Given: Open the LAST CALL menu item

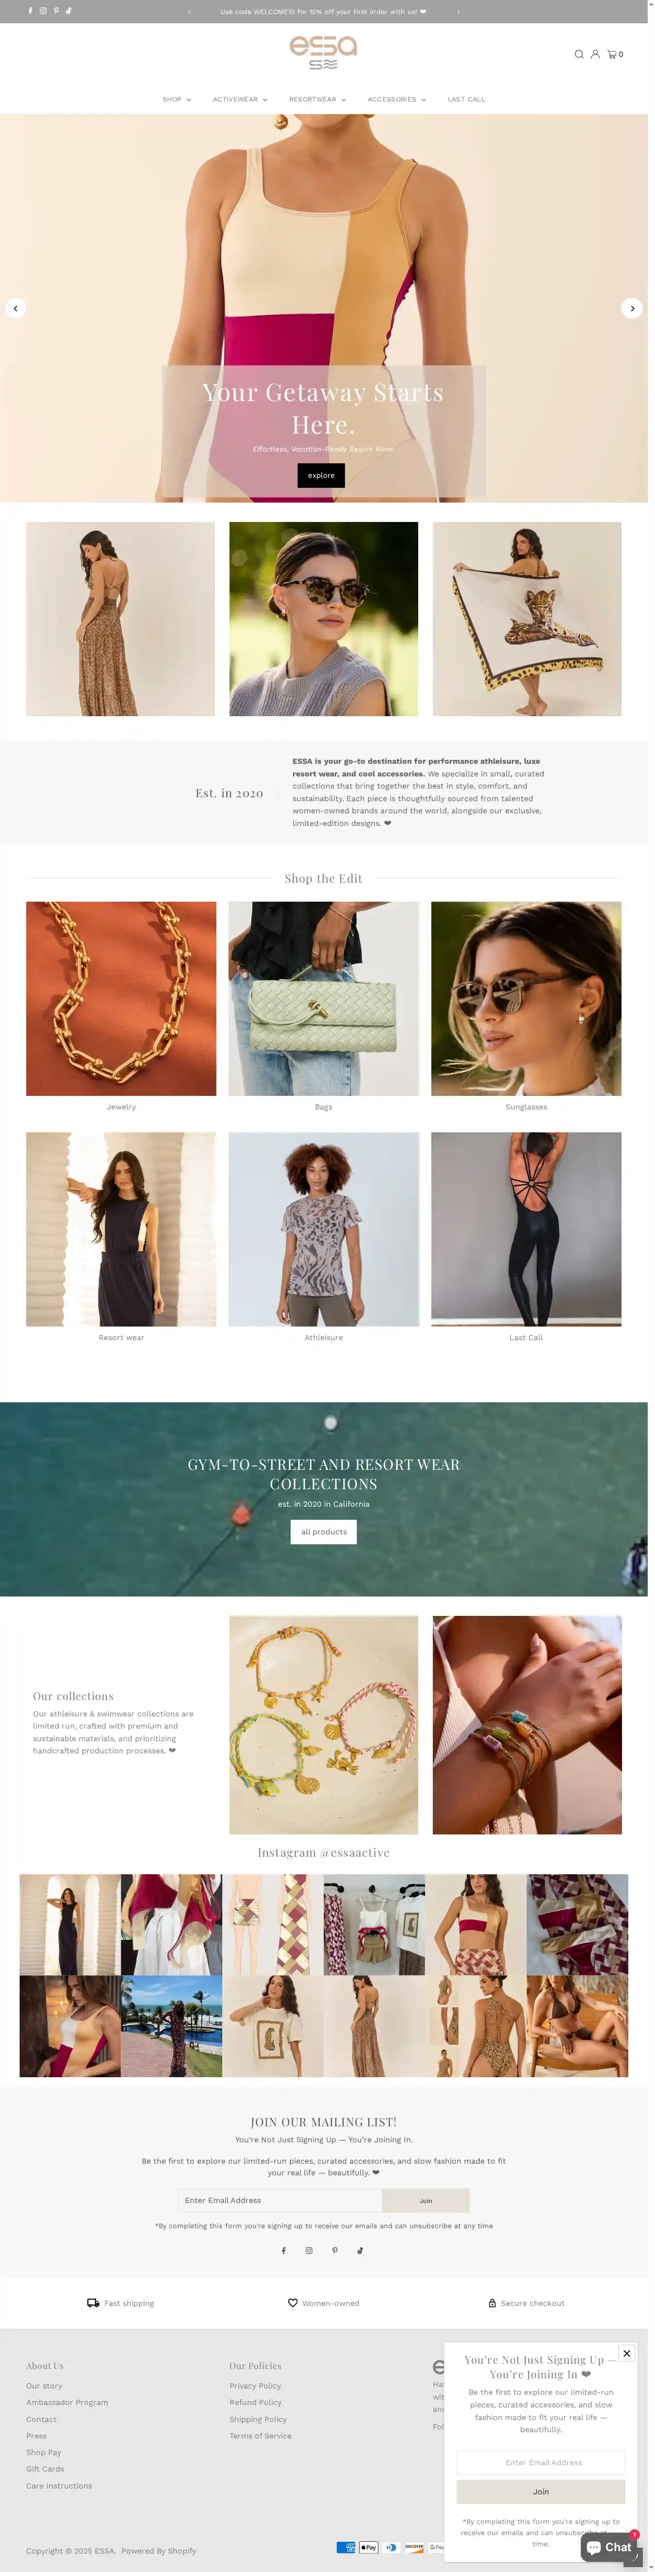Looking at the screenshot, I should [467, 100].
